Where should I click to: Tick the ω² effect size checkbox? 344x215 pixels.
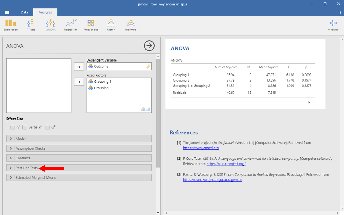click(x=47, y=127)
